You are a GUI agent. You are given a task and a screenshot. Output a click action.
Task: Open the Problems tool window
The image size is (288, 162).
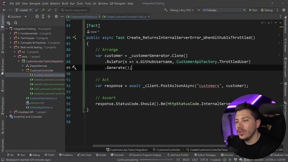[66, 155]
